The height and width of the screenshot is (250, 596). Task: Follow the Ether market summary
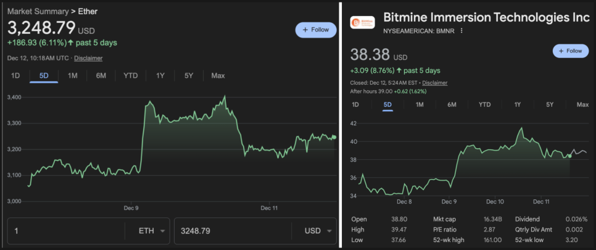315,30
